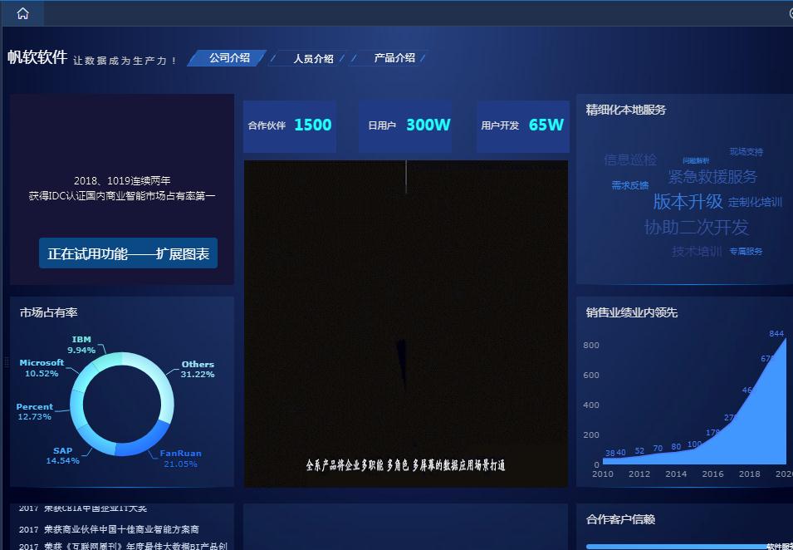
Task: Select the 用户开发 65W indicator card
Action: tap(522, 125)
